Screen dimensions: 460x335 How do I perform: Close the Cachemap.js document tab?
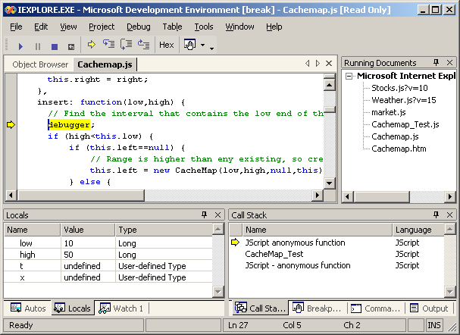(329, 64)
